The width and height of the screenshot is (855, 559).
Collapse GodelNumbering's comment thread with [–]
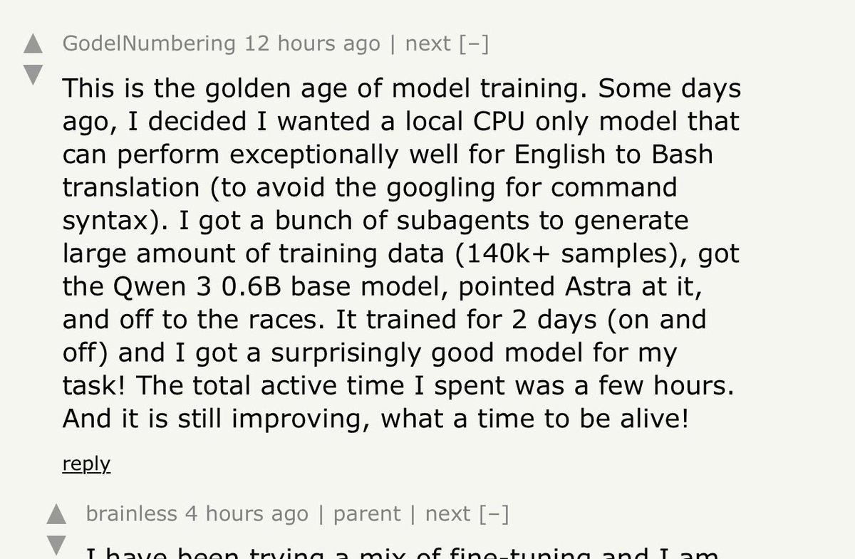coord(474,44)
